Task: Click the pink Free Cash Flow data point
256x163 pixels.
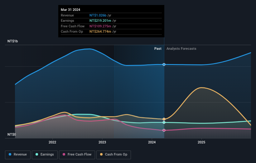Action: (164, 130)
